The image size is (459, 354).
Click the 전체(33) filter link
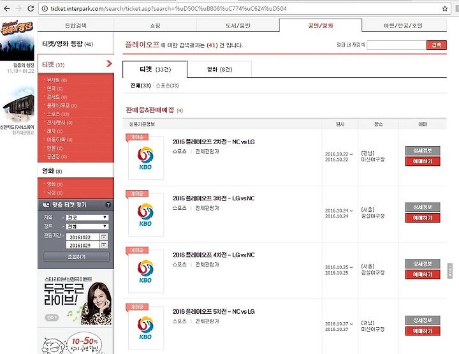click(140, 85)
